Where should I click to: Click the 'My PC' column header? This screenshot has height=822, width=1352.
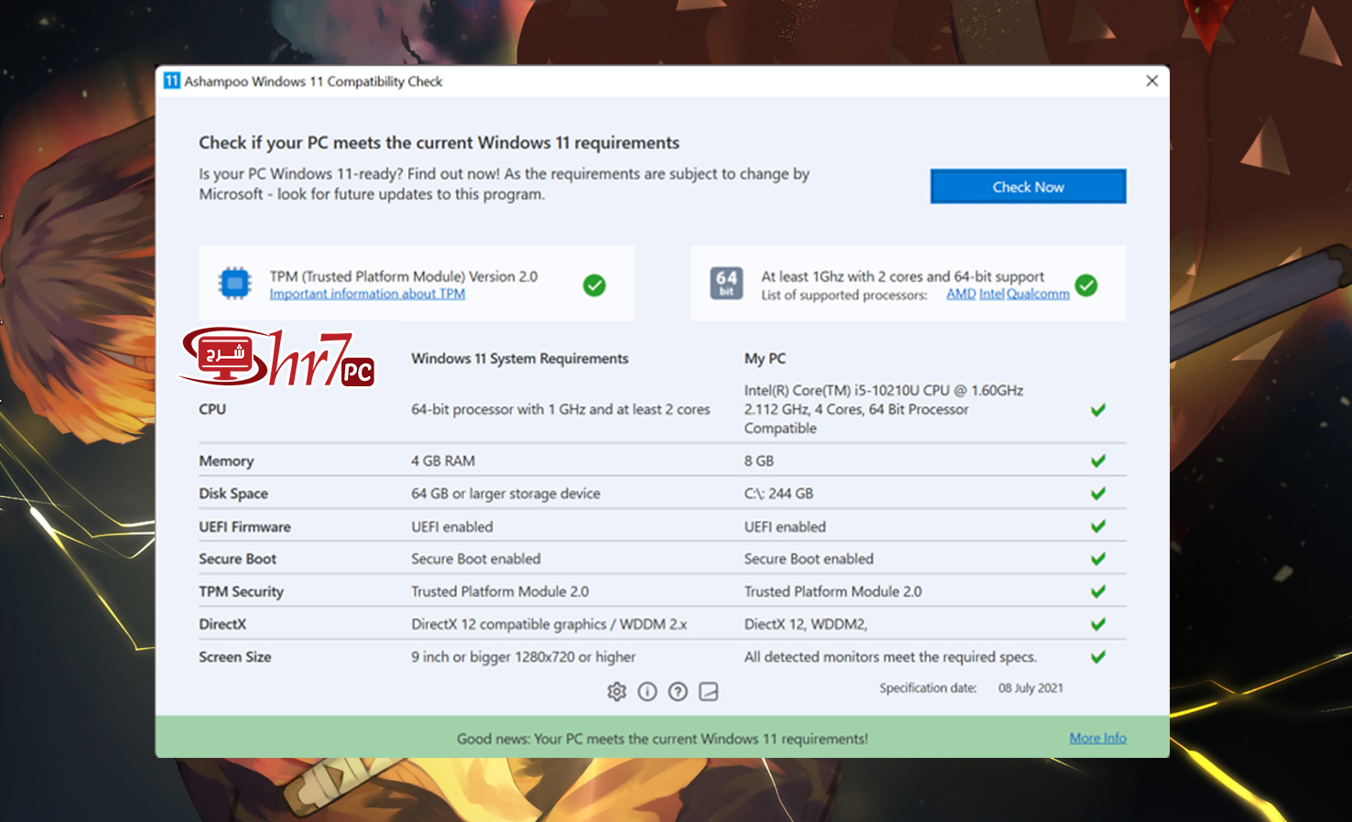coord(764,359)
